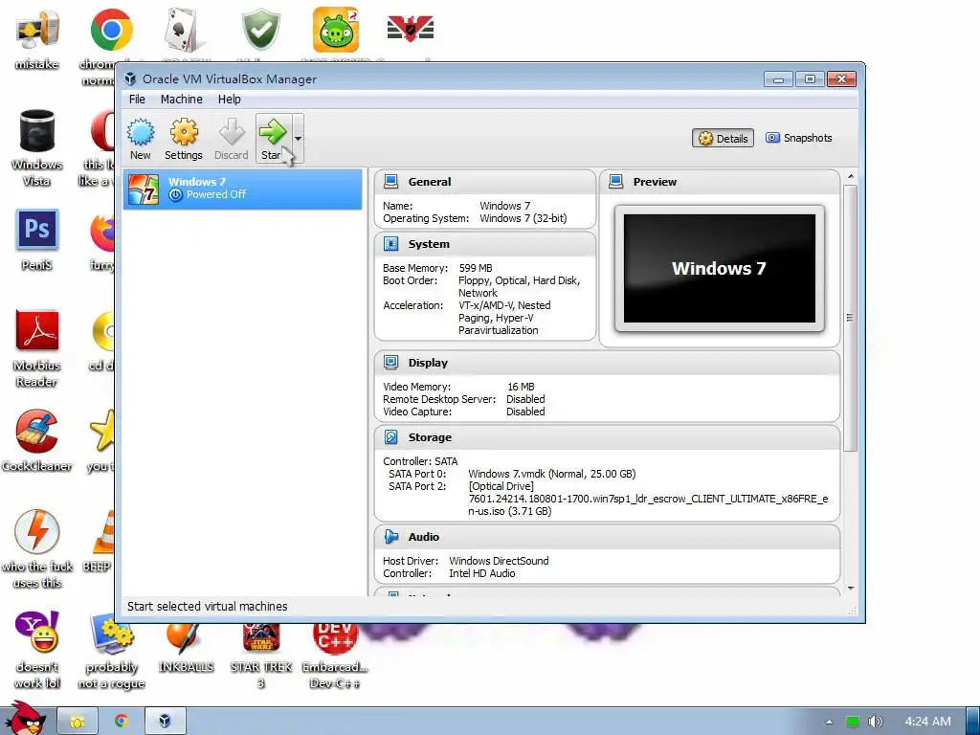
Task: Open the 'mistake' desktop icon
Action: coord(37,38)
